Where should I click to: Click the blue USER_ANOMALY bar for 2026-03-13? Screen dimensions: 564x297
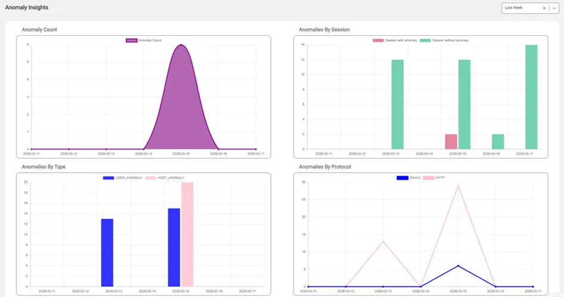(x=107, y=253)
